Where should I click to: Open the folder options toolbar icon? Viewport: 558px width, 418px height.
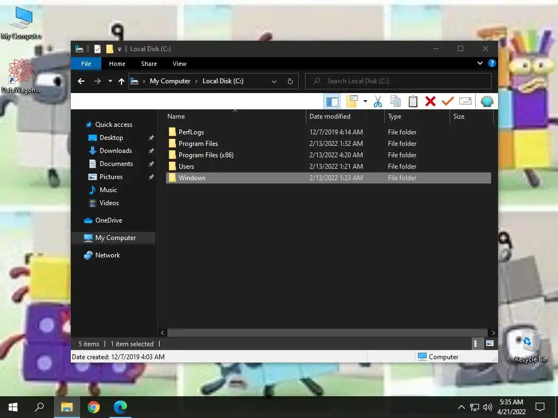tap(352, 101)
